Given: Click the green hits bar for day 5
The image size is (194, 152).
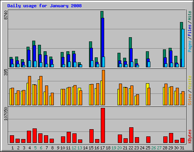Looking at the screenshot, I should pos(34,43).
